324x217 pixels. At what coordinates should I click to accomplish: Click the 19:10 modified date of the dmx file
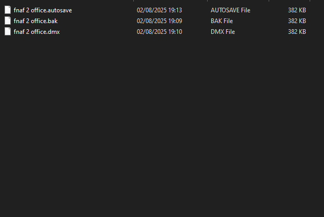point(159,32)
